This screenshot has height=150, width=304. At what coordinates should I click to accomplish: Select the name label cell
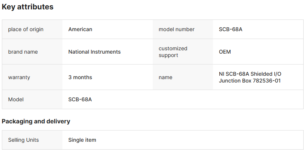[166, 77]
